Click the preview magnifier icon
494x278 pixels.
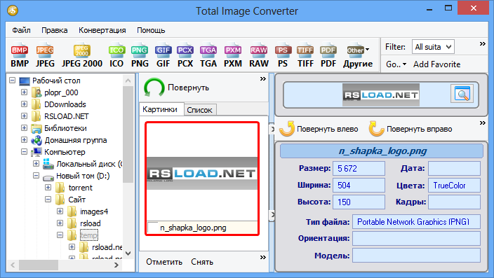(462, 94)
